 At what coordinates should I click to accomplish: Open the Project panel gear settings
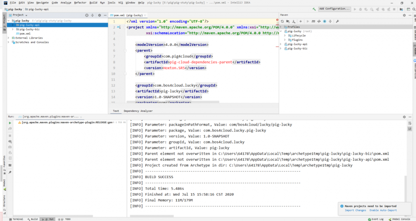pos(99,15)
